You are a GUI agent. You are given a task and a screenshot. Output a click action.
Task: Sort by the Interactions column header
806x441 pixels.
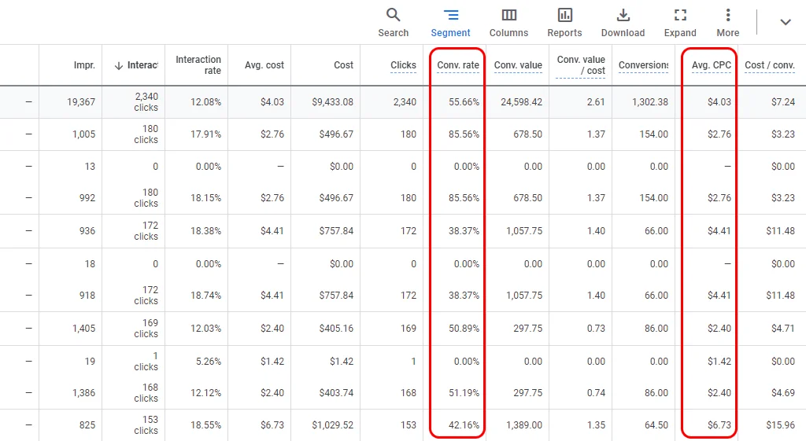(x=136, y=65)
